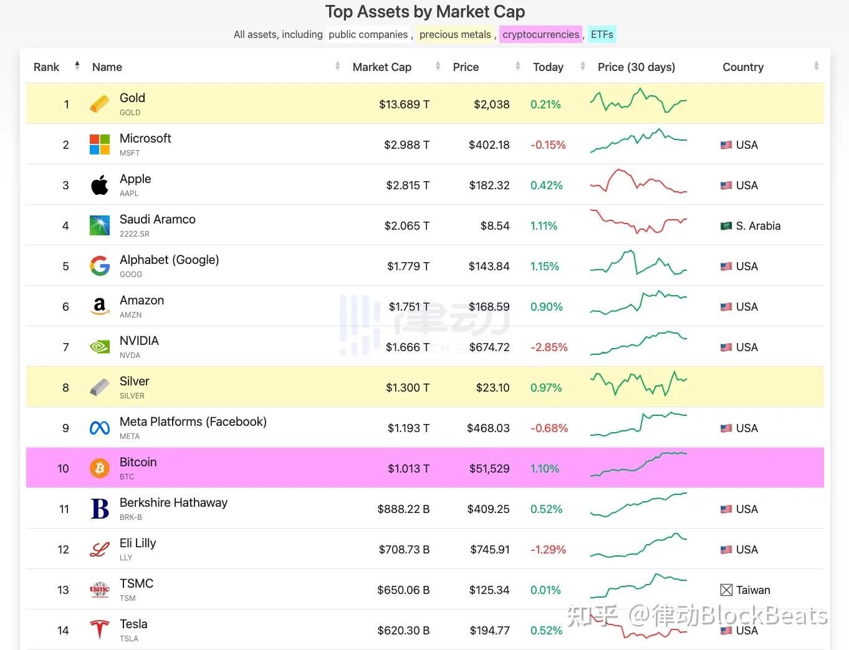
Task: Click the Microsoft logo icon
Action: click(x=99, y=144)
